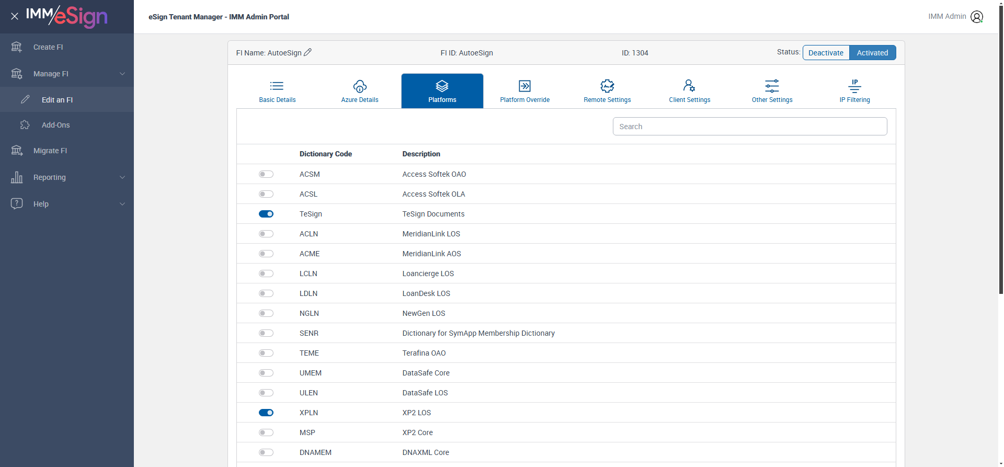Turn on the UMEM DataSafe Core toggle

point(266,373)
